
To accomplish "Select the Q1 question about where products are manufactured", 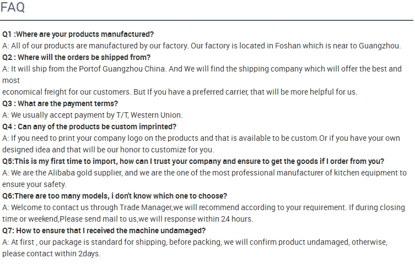I will tap(78, 34).
